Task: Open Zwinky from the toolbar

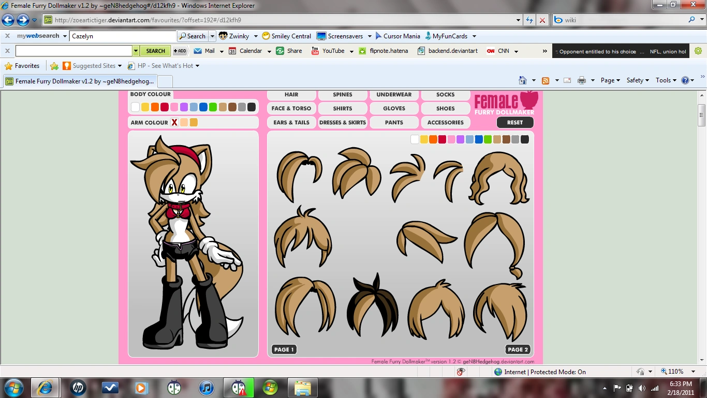Action: (x=234, y=36)
